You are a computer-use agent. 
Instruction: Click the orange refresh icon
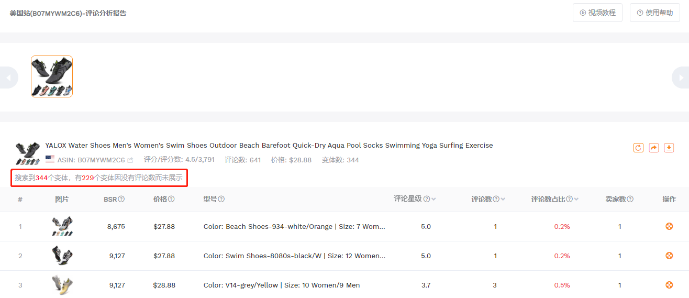click(638, 148)
